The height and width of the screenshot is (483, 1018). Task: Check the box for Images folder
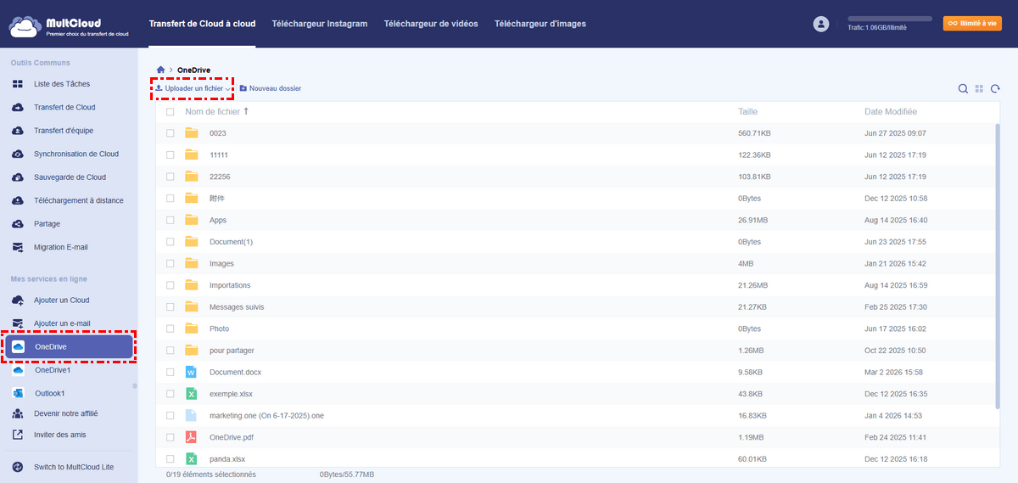[171, 264]
